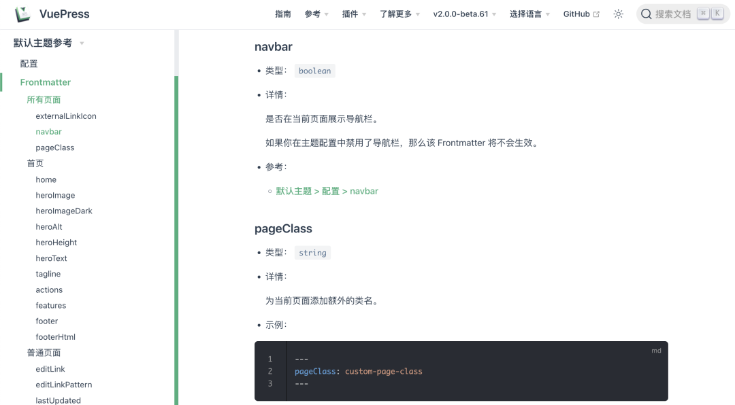Go to the 指南 navbar item
Screen dimensions: 735x405
click(x=283, y=14)
